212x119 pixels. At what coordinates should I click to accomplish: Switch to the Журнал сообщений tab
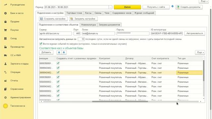click(144, 13)
